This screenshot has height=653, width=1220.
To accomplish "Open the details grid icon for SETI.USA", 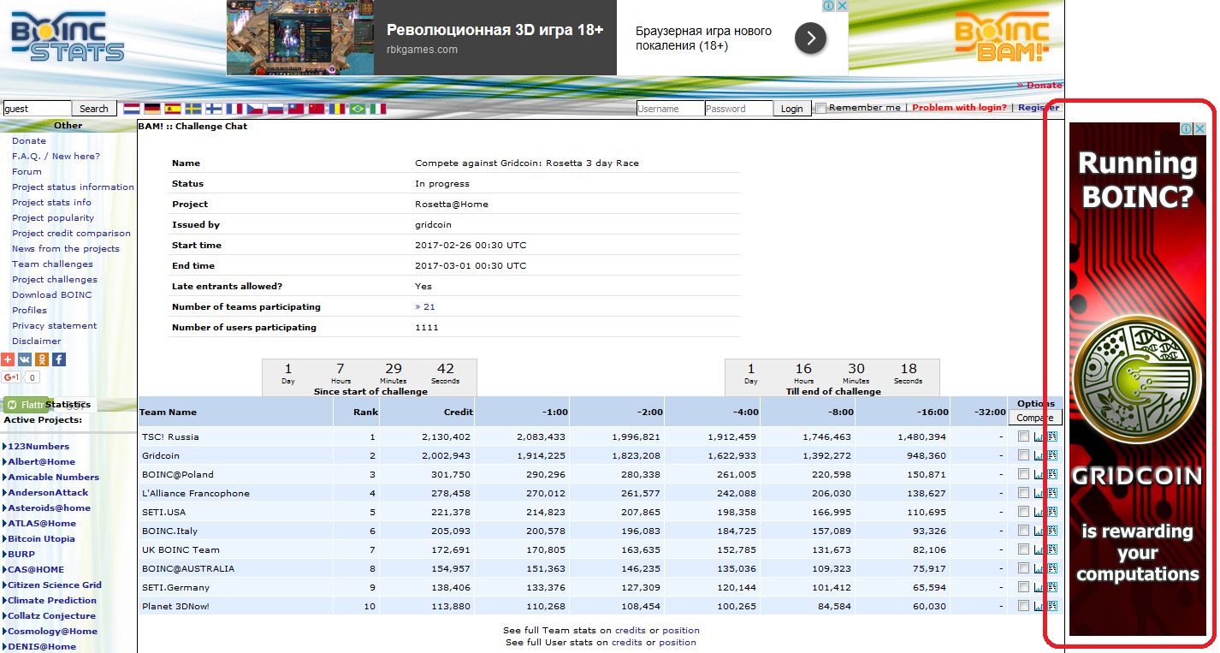I will 1052,512.
